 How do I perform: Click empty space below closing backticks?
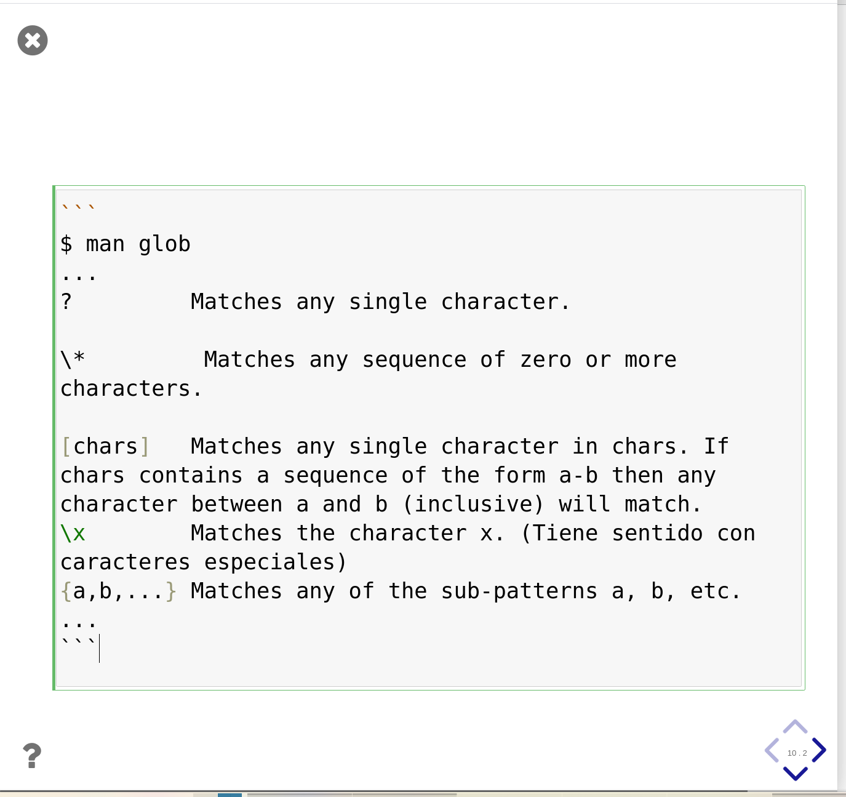click(x=428, y=675)
